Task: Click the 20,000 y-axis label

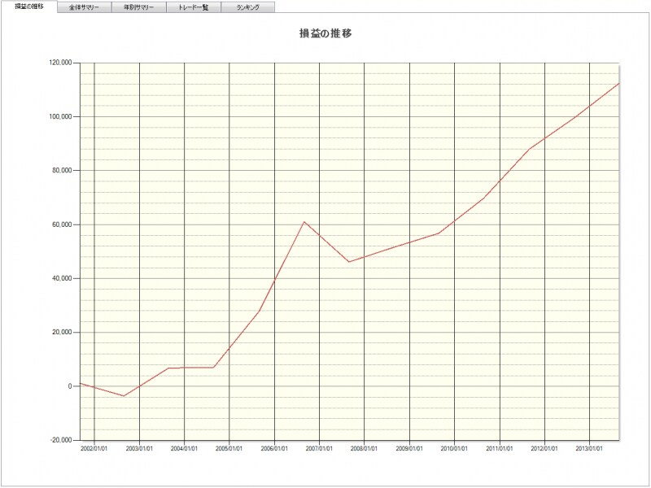Action: click(x=63, y=333)
